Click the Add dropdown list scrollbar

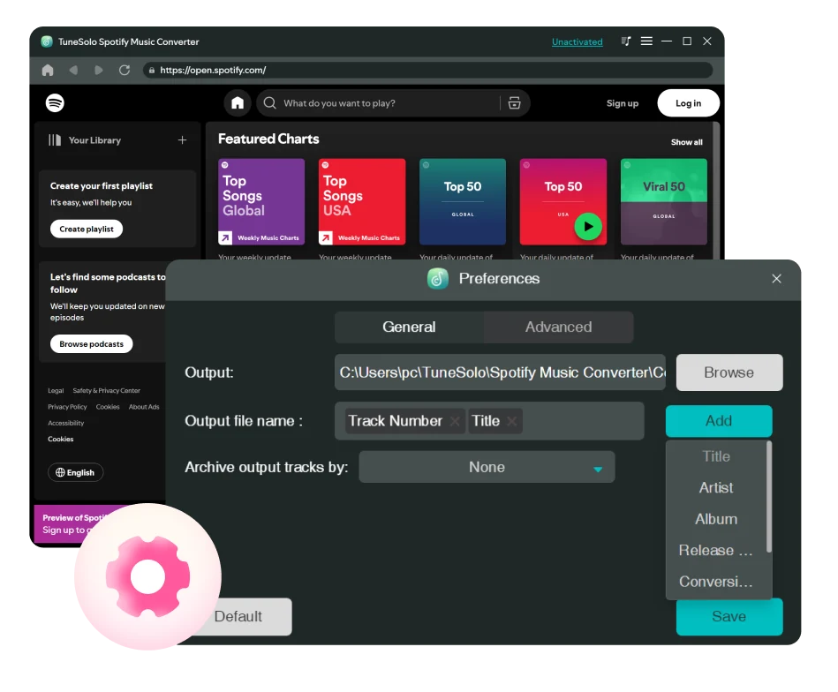(769, 496)
